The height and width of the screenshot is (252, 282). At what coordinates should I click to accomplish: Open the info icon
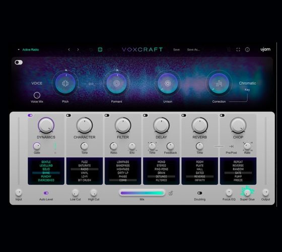[x=247, y=49]
